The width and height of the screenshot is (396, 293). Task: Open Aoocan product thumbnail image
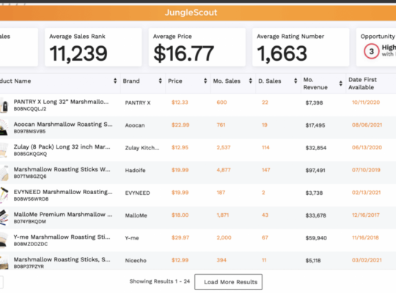coord(4,127)
